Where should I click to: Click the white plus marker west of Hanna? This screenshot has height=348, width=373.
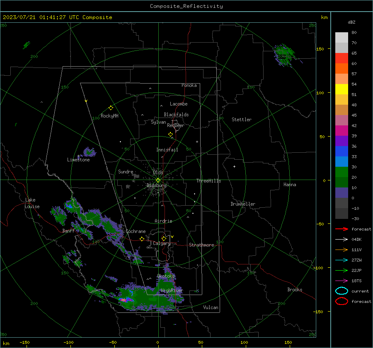tap(234, 166)
